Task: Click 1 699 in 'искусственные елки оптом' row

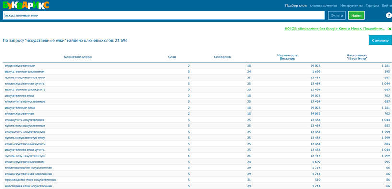Action: click(316, 71)
